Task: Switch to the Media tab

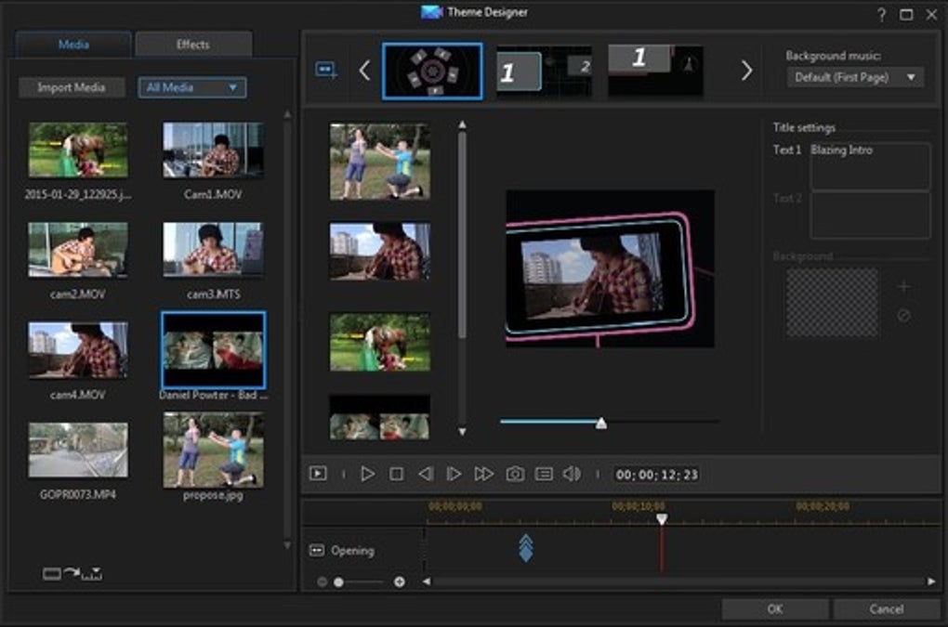Action: [x=73, y=45]
